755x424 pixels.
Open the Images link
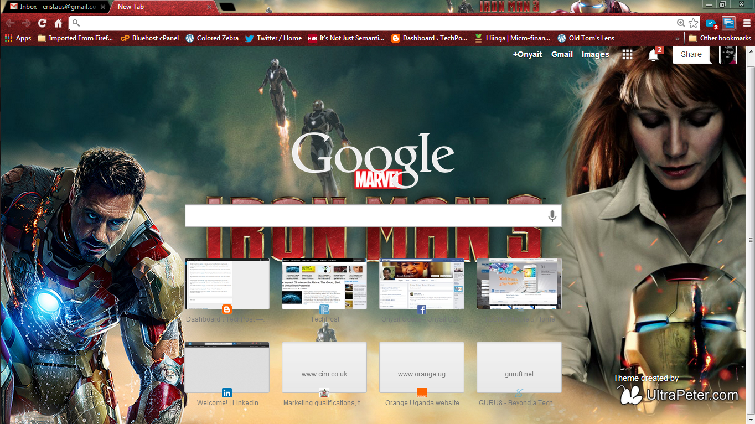(x=595, y=54)
